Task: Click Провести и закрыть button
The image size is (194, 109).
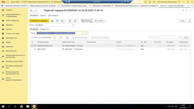Action: (x=39, y=21)
